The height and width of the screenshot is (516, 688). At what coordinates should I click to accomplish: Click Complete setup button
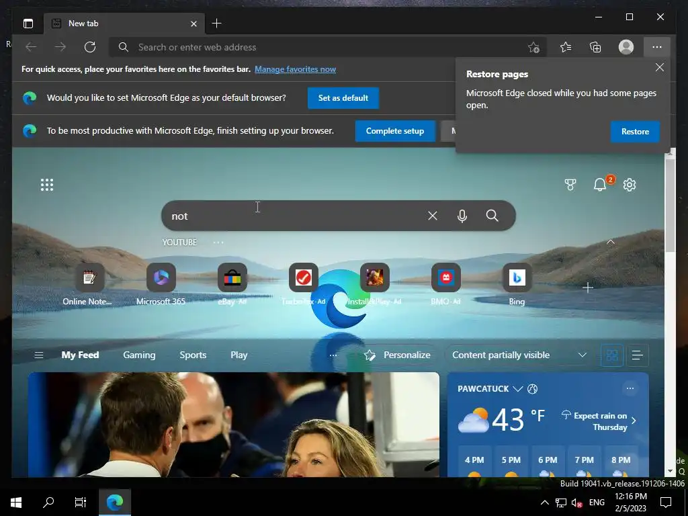coord(395,131)
